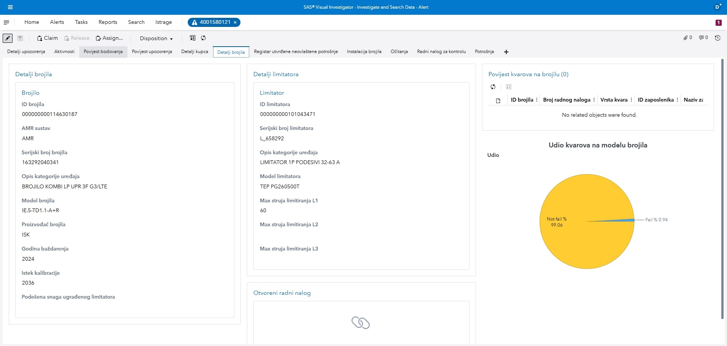727x346 pixels.
Task: Expand the Disposition dropdown
Action: tap(156, 38)
